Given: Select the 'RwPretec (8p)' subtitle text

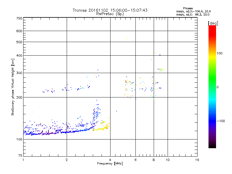Looking at the screenshot, I should coord(110,14).
